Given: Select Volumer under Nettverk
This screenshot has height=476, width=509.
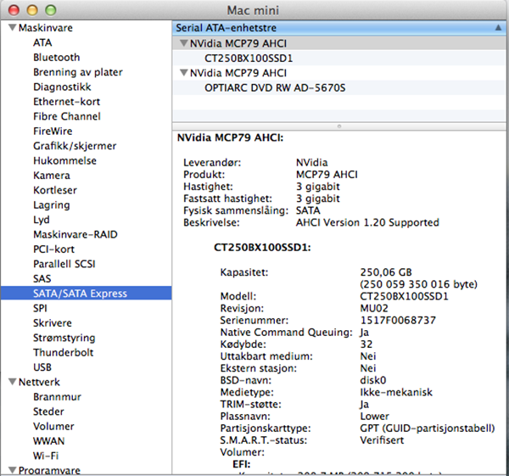Looking at the screenshot, I should click(x=53, y=426).
